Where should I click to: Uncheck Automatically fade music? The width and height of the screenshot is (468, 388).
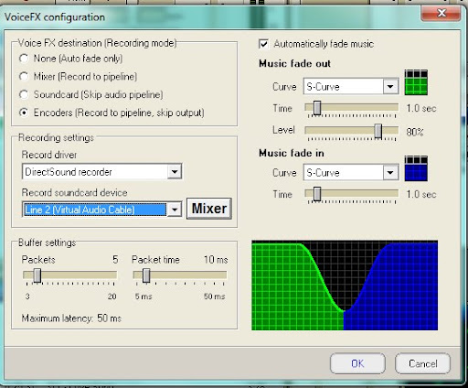coord(263,44)
